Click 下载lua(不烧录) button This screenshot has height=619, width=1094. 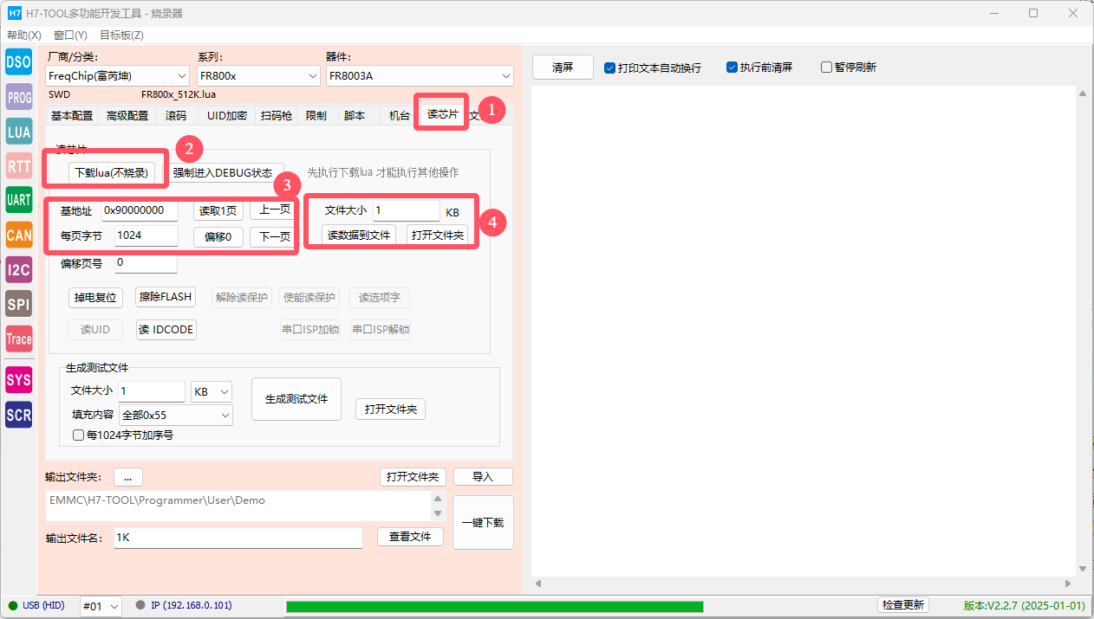(111, 172)
